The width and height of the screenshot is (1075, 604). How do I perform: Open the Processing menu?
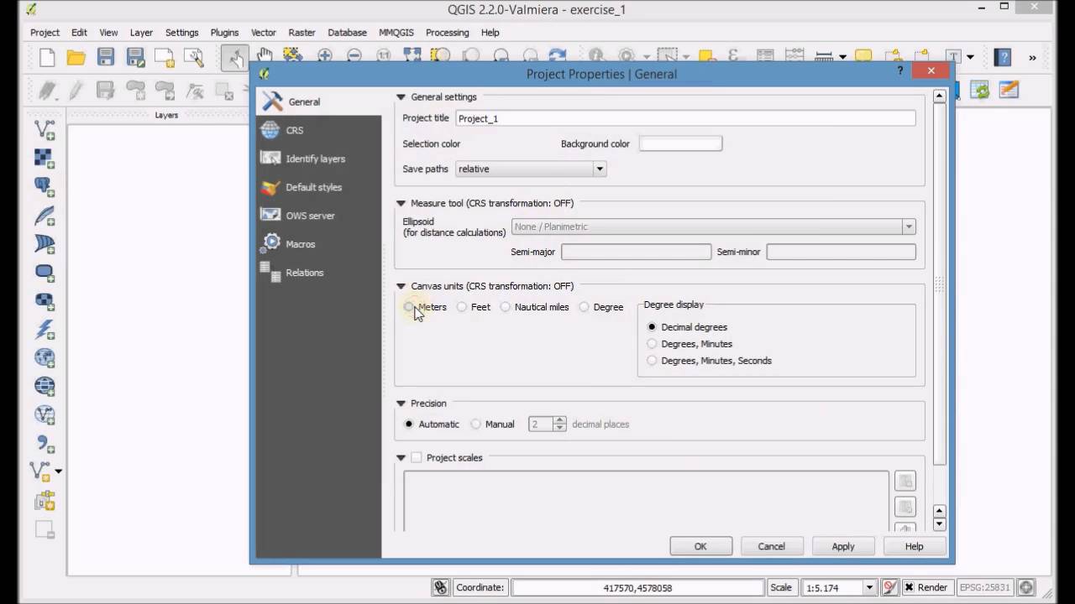pyautogui.click(x=447, y=33)
